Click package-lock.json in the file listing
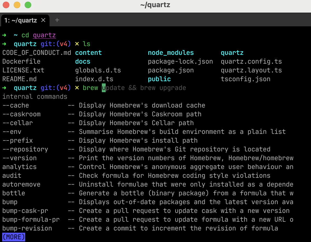Viewport: 311px width, 242px height. click(180, 61)
